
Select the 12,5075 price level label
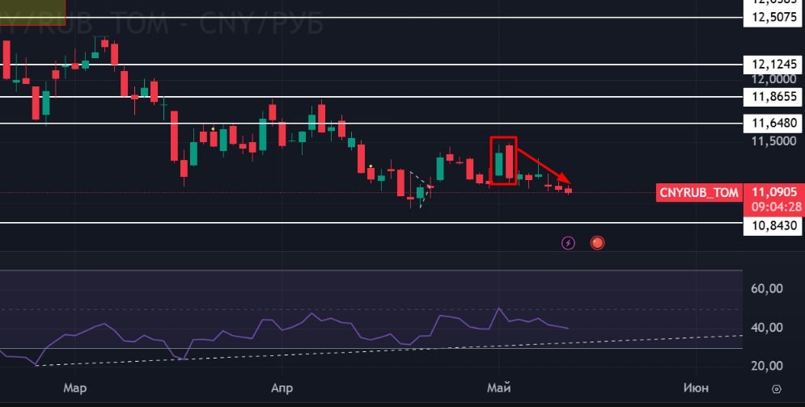(x=774, y=18)
